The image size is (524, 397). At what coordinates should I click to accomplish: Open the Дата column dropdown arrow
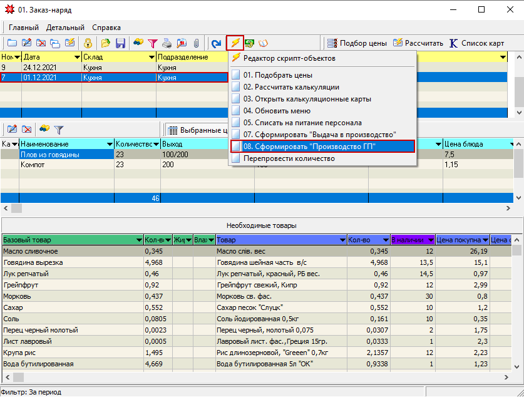77,58
